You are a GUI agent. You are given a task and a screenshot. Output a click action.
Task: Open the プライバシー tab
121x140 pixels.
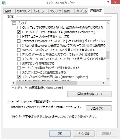pos(39,11)
